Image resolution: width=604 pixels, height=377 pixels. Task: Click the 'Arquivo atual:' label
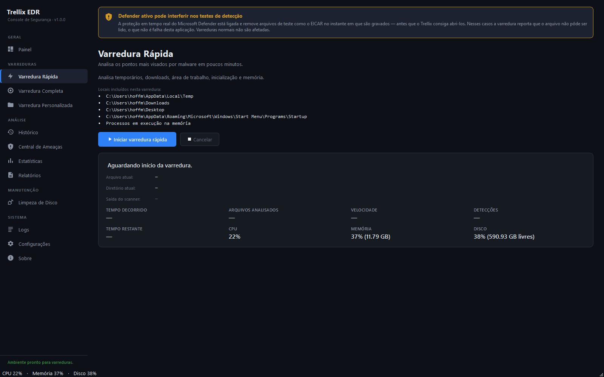119,177
